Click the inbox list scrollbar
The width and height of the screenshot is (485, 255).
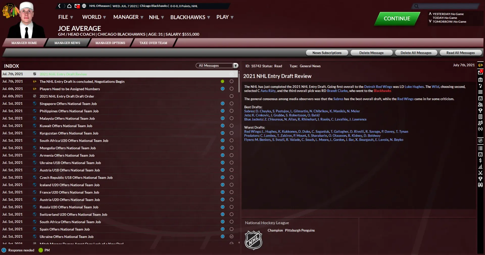(x=239, y=157)
